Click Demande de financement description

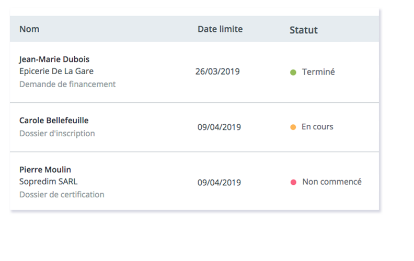click(x=67, y=84)
